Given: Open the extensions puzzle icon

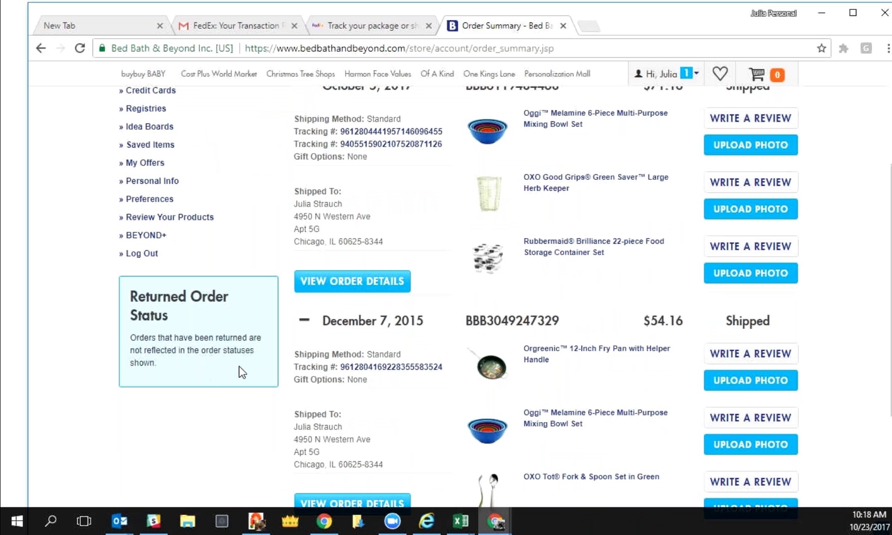Looking at the screenshot, I should coord(843,48).
